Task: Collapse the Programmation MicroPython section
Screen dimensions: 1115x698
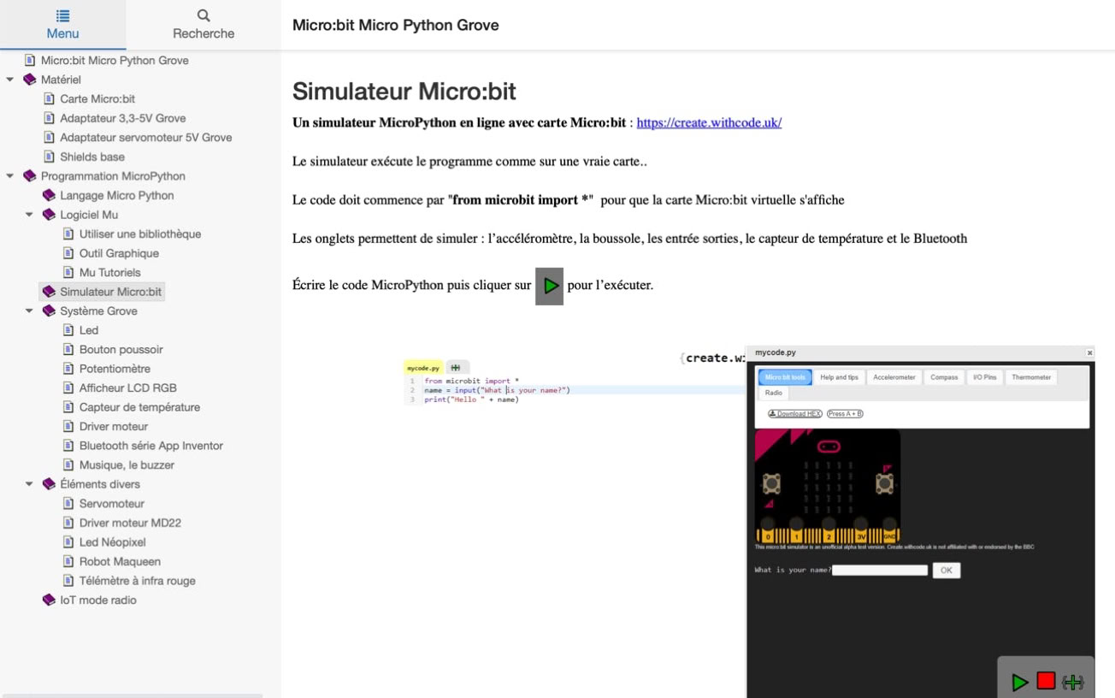Action: point(10,176)
